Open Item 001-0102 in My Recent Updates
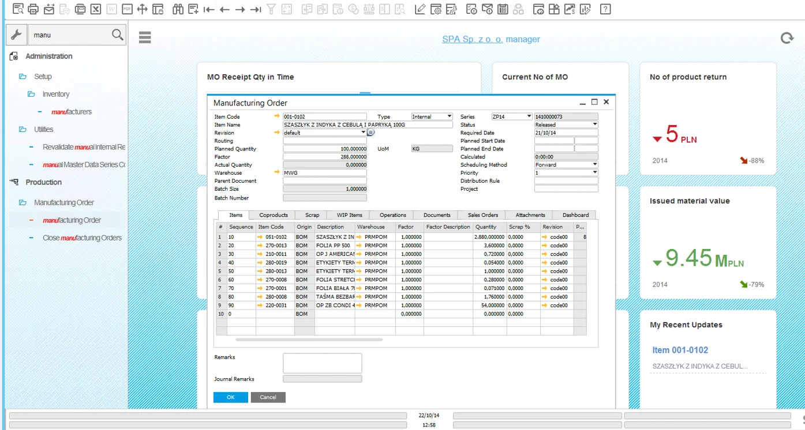 pos(680,350)
